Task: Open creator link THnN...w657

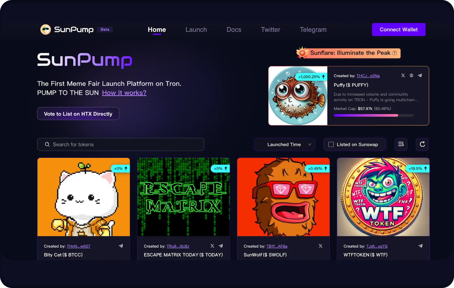Action: pos(78,246)
